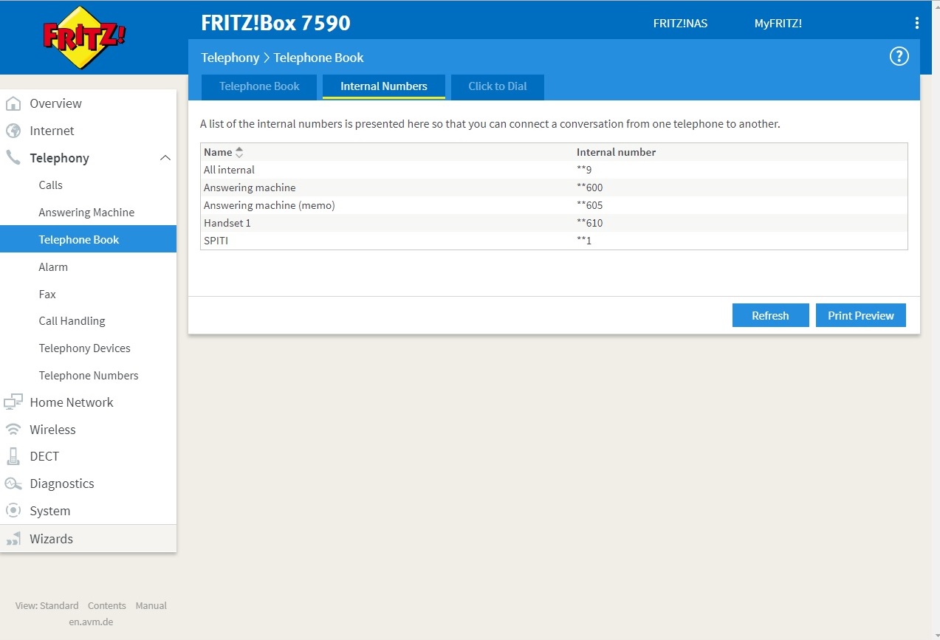Open the Home Network menu

[72, 402]
